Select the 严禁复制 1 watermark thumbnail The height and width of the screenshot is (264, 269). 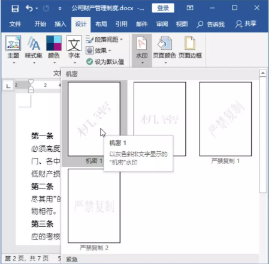(225, 119)
